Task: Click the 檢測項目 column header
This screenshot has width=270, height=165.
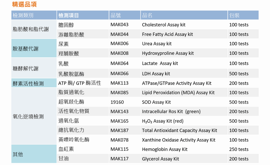Action: point(69,15)
